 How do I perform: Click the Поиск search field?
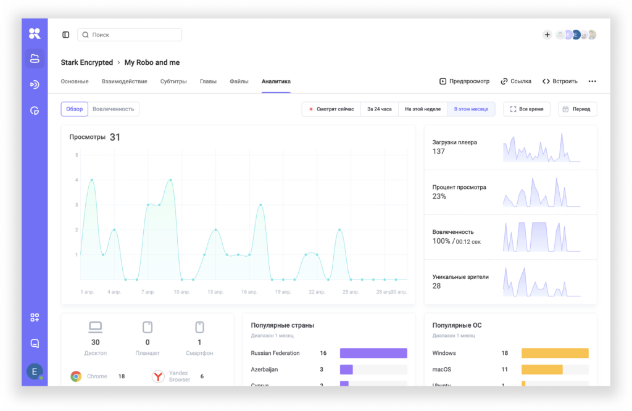coord(130,35)
